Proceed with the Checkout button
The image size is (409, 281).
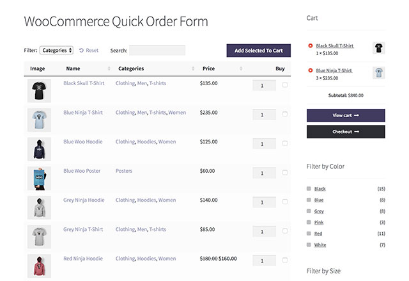point(346,132)
